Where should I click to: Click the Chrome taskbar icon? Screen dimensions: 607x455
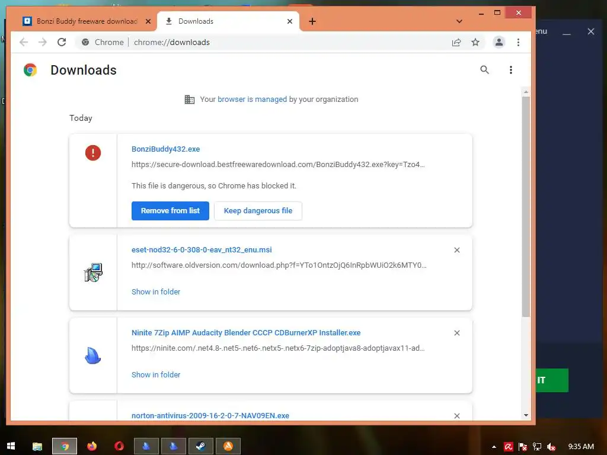coord(65,446)
